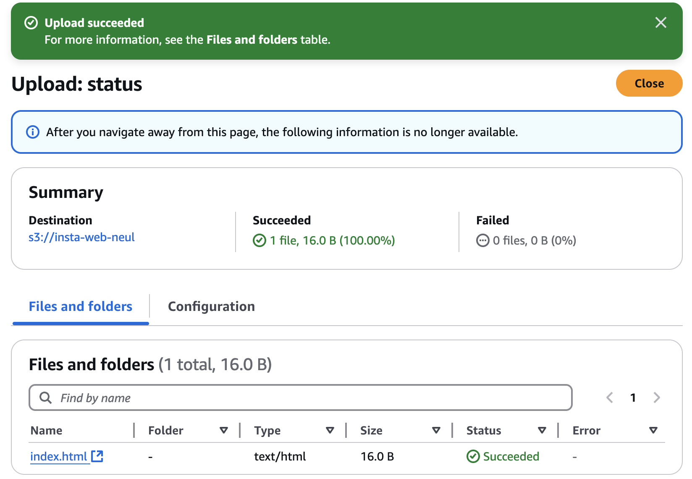The width and height of the screenshot is (692, 479).
Task: Click the orange Close button
Action: pos(649,83)
